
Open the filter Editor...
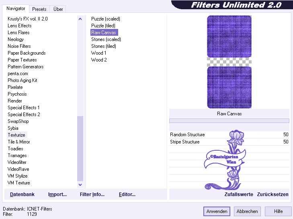127,194
